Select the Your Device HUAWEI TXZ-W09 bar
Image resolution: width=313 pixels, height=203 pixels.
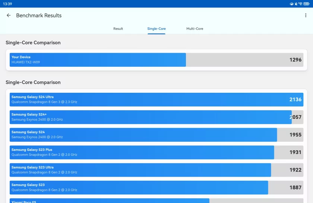(x=156, y=60)
